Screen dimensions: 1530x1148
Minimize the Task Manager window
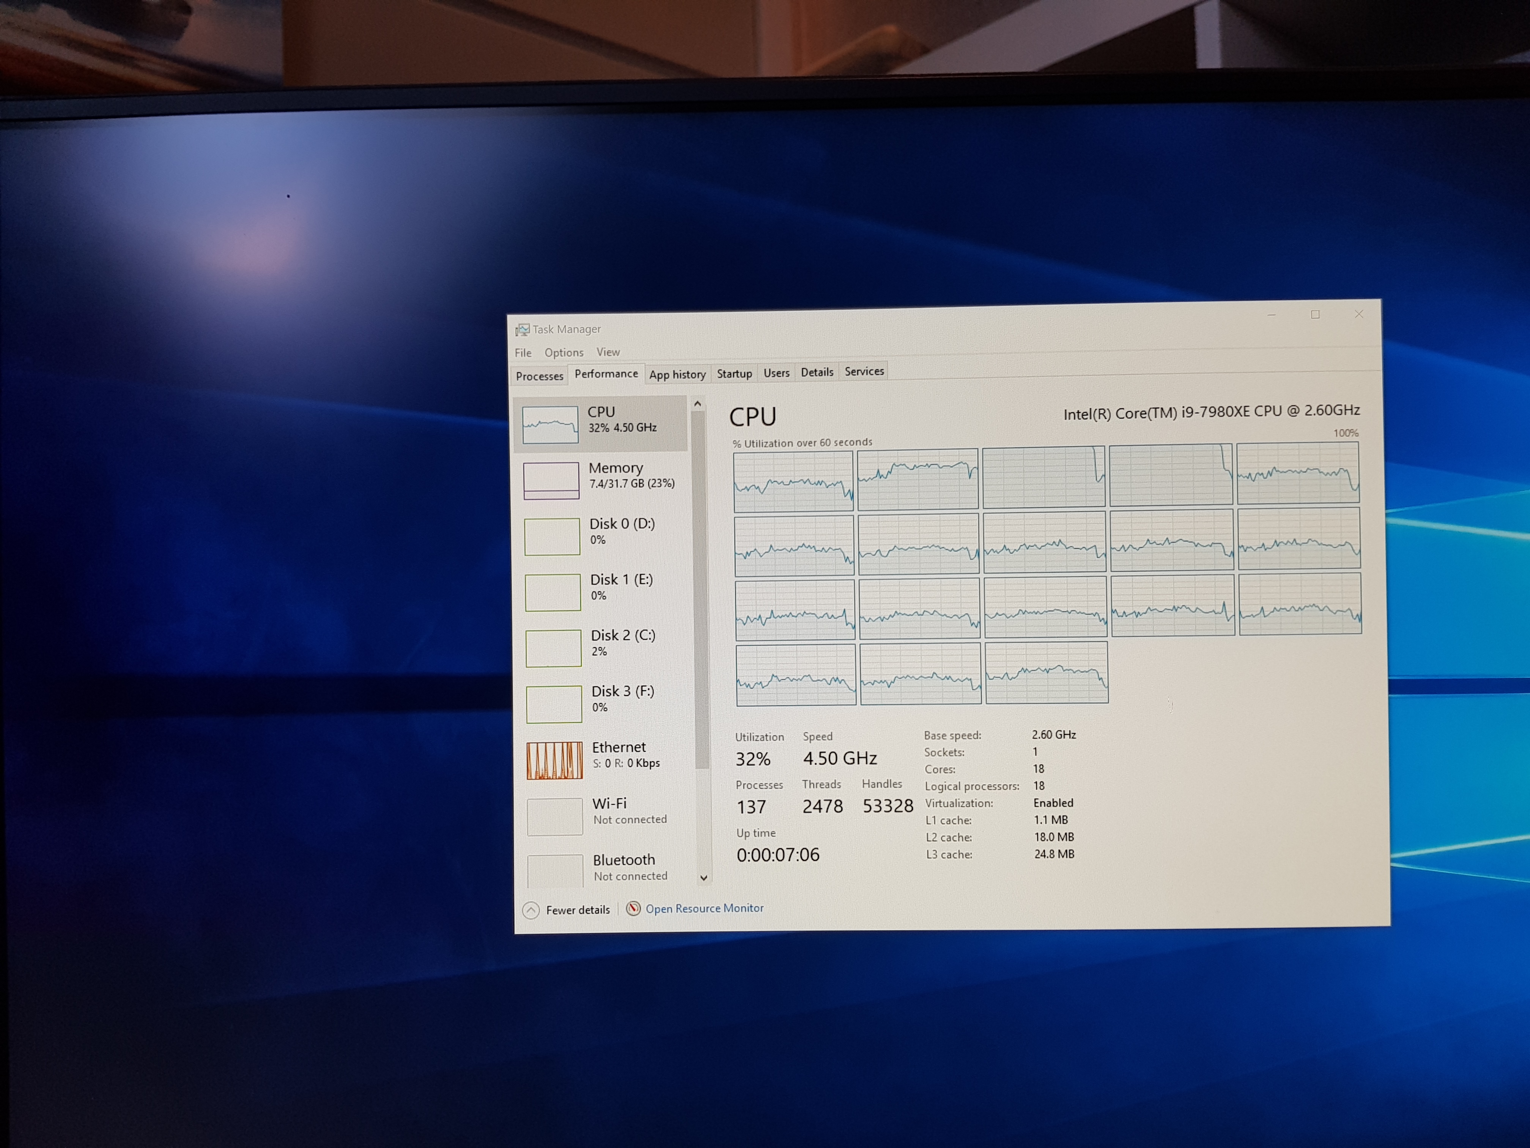tap(1271, 315)
